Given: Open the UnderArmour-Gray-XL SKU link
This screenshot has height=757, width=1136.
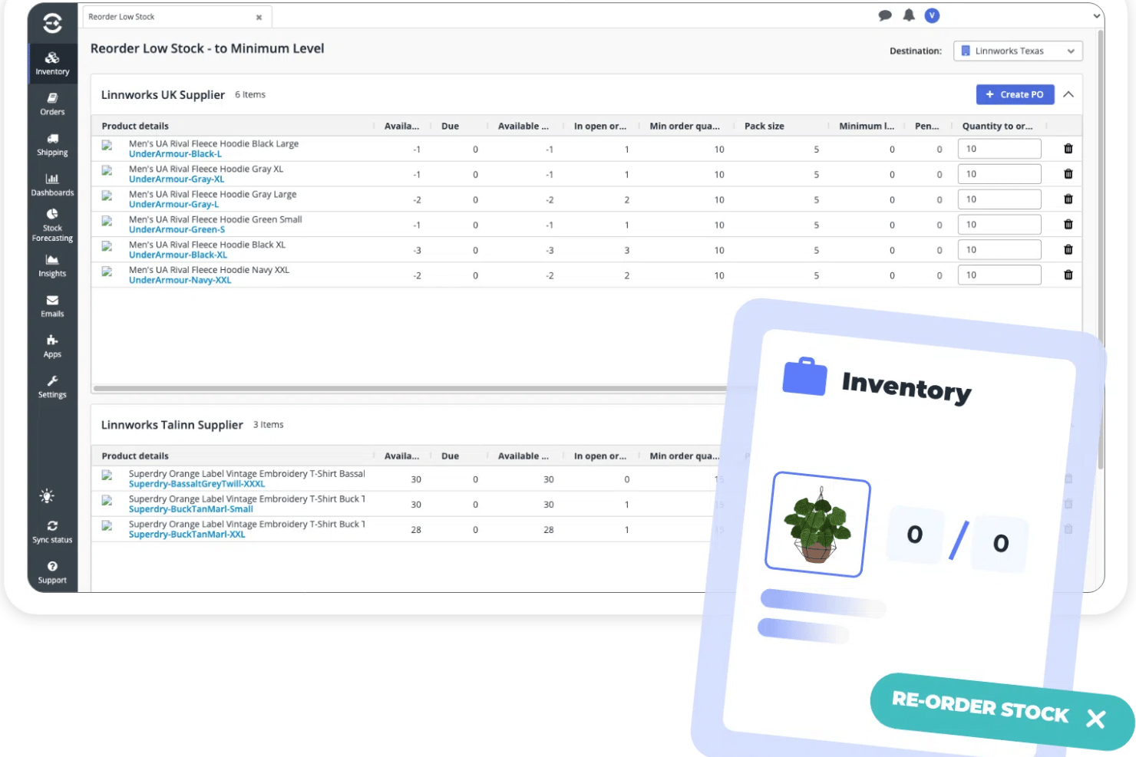Looking at the screenshot, I should [x=177, y=179].
